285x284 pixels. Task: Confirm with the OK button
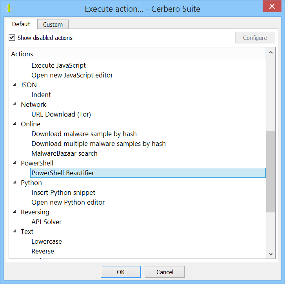[121, 272]
